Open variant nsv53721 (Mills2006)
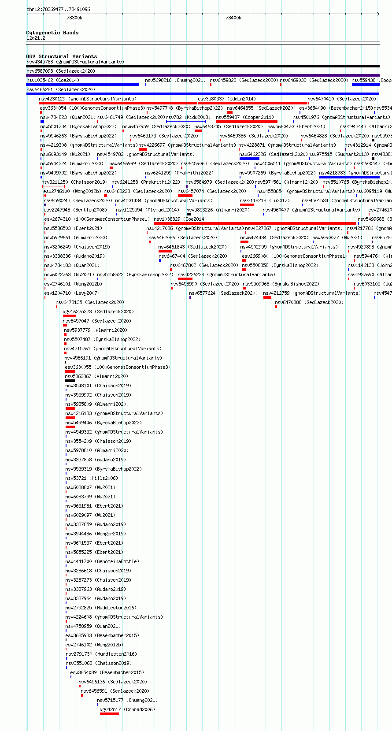The width and height of the screenshot is (392, 731). (x=92, y=478)
